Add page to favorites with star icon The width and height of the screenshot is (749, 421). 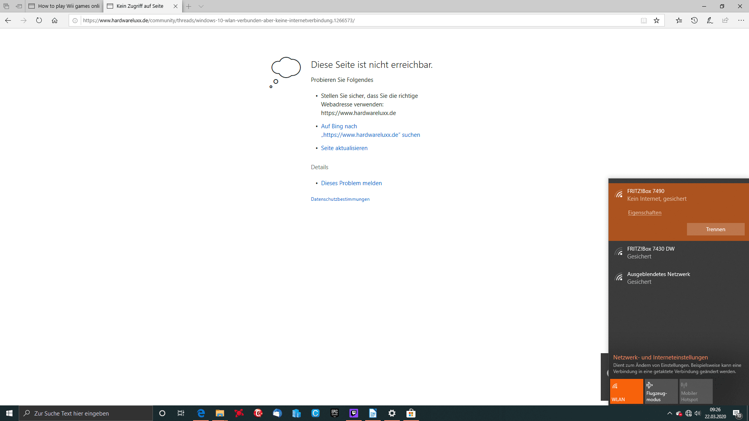point(657,21)
